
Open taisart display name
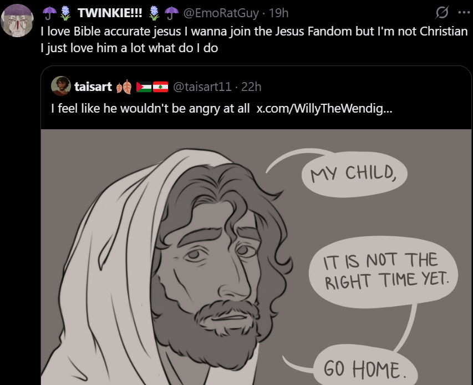[93, 87]
